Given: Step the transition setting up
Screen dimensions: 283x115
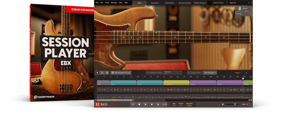Looking at the screenshot, I should point(180,72).
